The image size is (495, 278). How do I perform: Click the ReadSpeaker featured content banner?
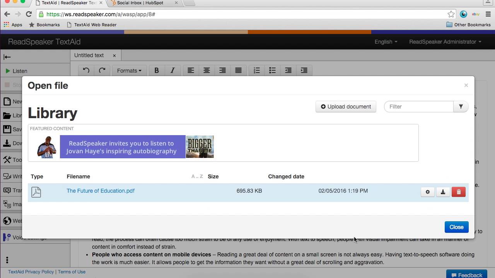123,147
